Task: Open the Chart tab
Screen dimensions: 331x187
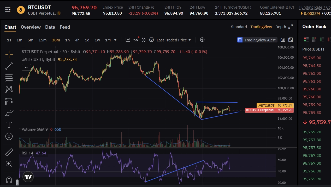Action: [x=10, y=27]
